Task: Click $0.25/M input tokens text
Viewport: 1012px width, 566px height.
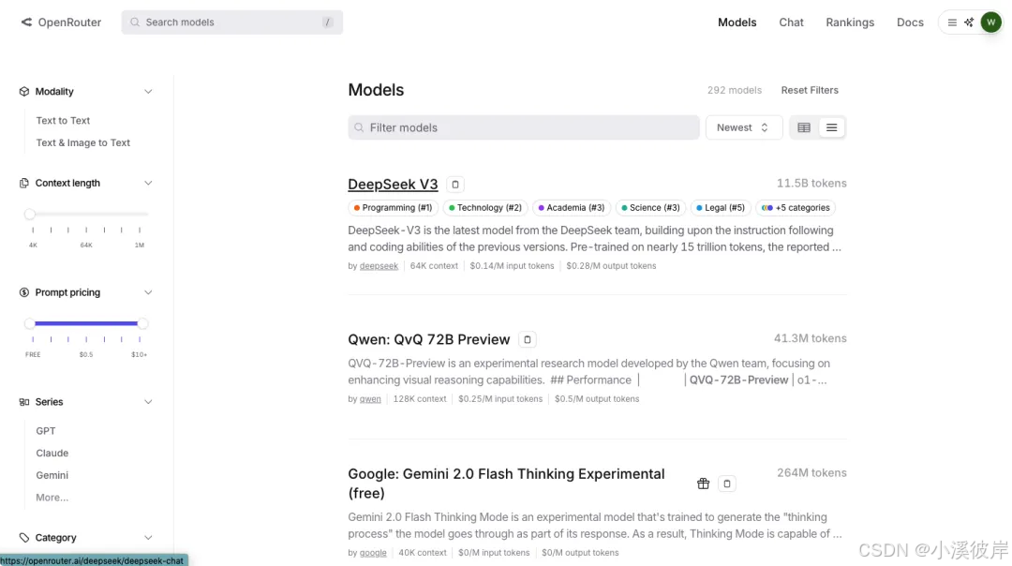Action: 500,399
